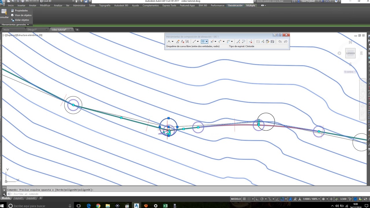Click the convert AutoCAD line and arc icon
The width and height of the screenshot is (370, 208).
pos(238,42)
